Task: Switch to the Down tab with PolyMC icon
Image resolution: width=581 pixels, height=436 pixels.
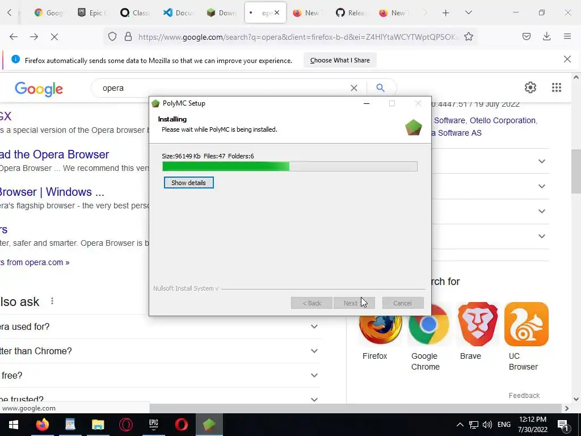Action: [x=222, y=12]
